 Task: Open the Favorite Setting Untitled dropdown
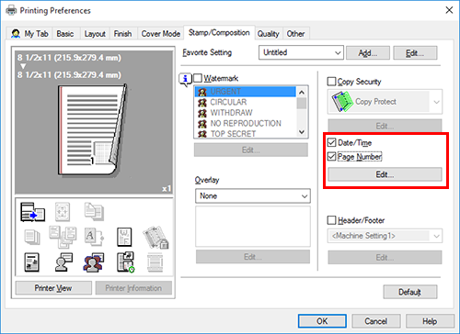(x=301, y=52)
